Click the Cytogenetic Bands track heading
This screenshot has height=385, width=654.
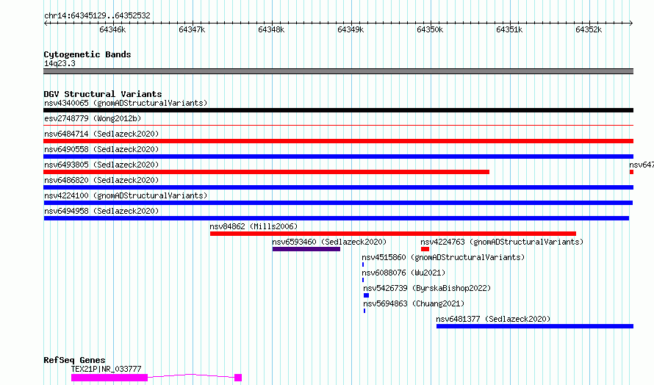[x=87, y=54]
